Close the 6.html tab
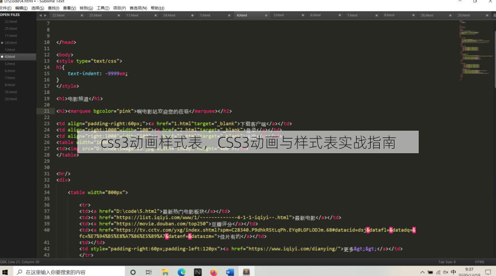Screen dimensions: 496x276 340,15
